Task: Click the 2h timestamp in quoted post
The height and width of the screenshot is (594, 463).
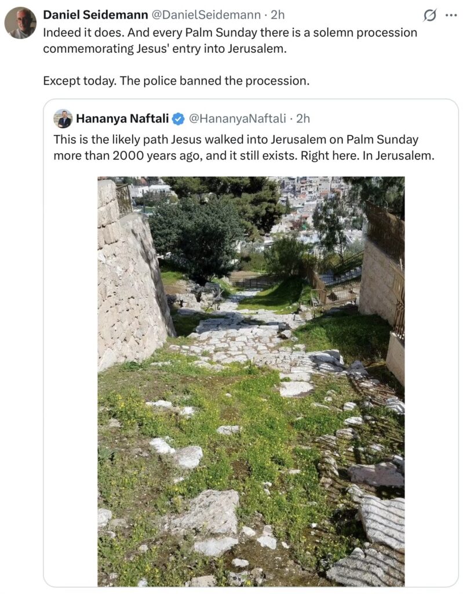Action: pyautogui.click(x=303, y=119)
